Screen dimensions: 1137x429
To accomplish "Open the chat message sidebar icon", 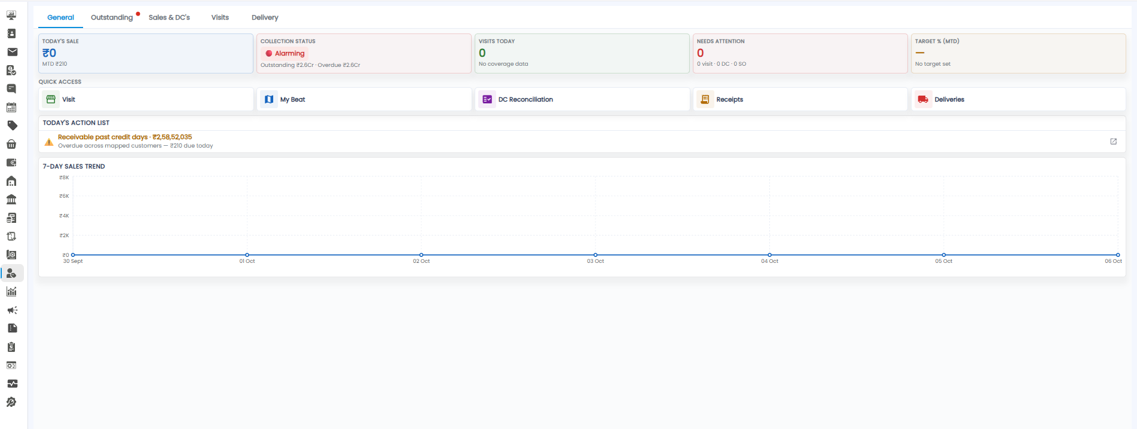I will (x=11, y=89).
